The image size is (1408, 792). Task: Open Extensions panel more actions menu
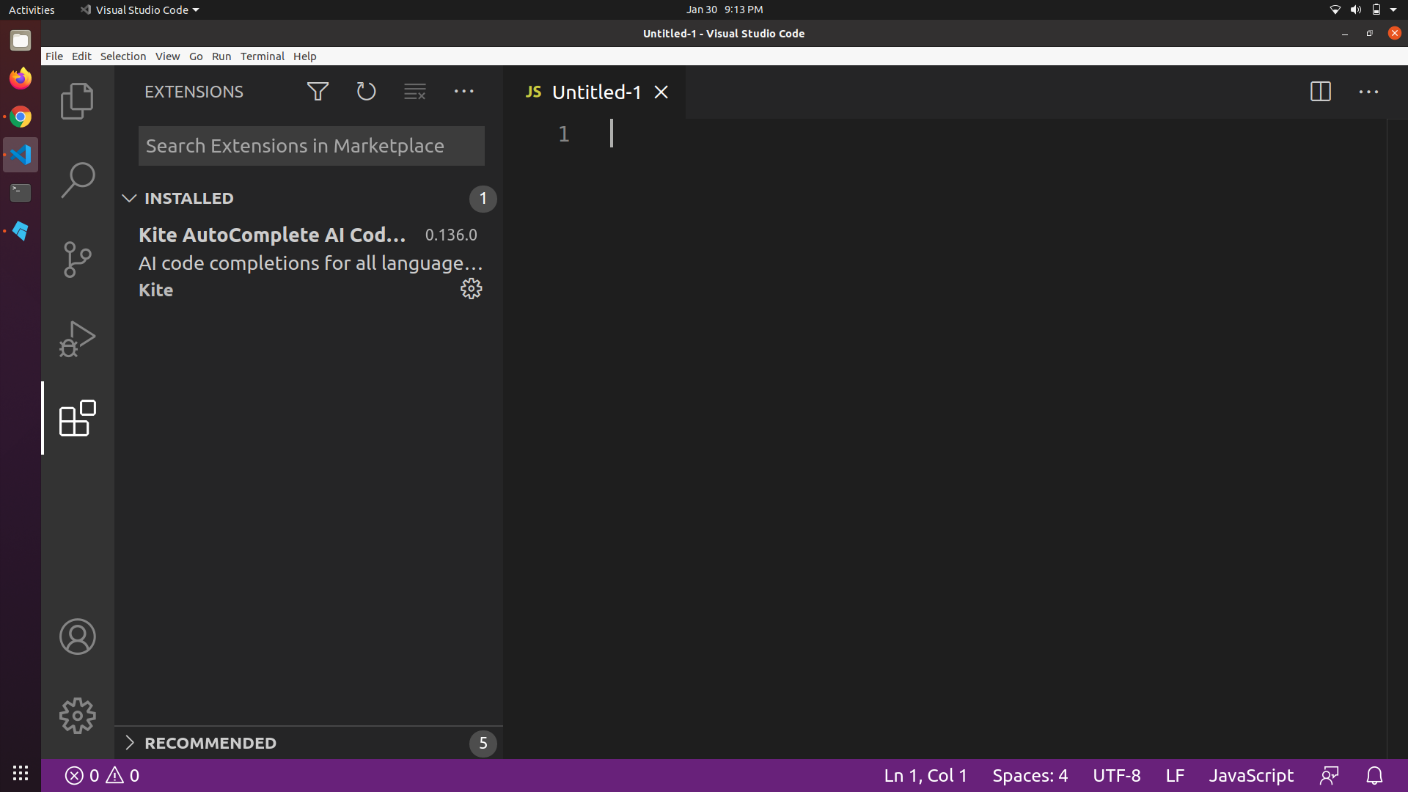[463, 92]
